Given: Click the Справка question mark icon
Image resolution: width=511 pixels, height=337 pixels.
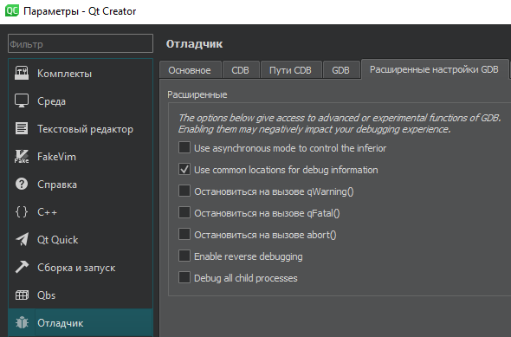Looking at the screenshot, I should click(x=22, y=185).
